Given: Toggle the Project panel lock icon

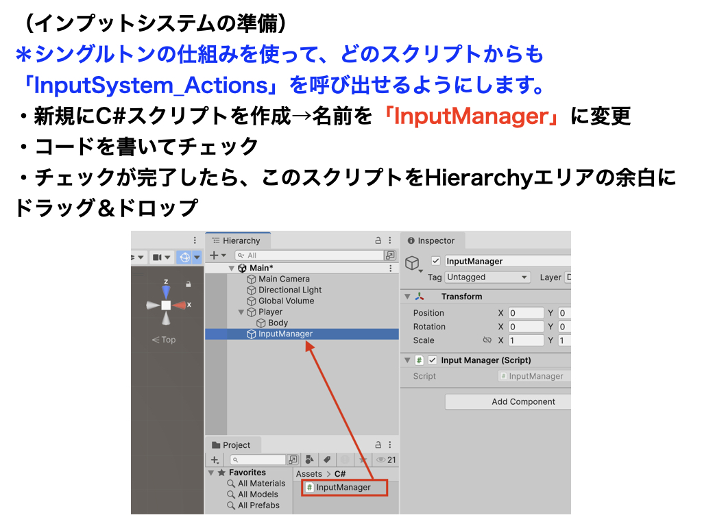Looking at the screenshot, I should point(378,444).
